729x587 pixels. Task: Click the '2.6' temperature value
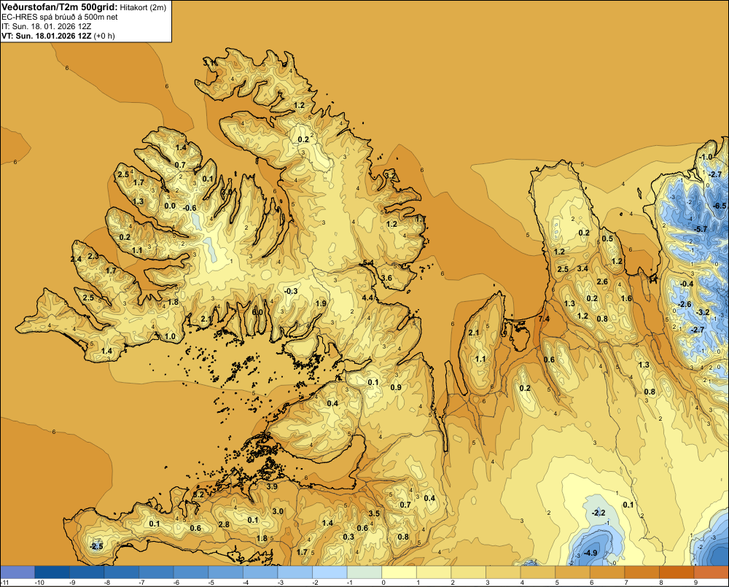tap(602, 281)
